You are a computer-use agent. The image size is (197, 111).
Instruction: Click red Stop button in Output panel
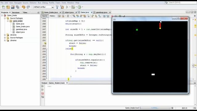pyautogui.click(x=42, y=93)
